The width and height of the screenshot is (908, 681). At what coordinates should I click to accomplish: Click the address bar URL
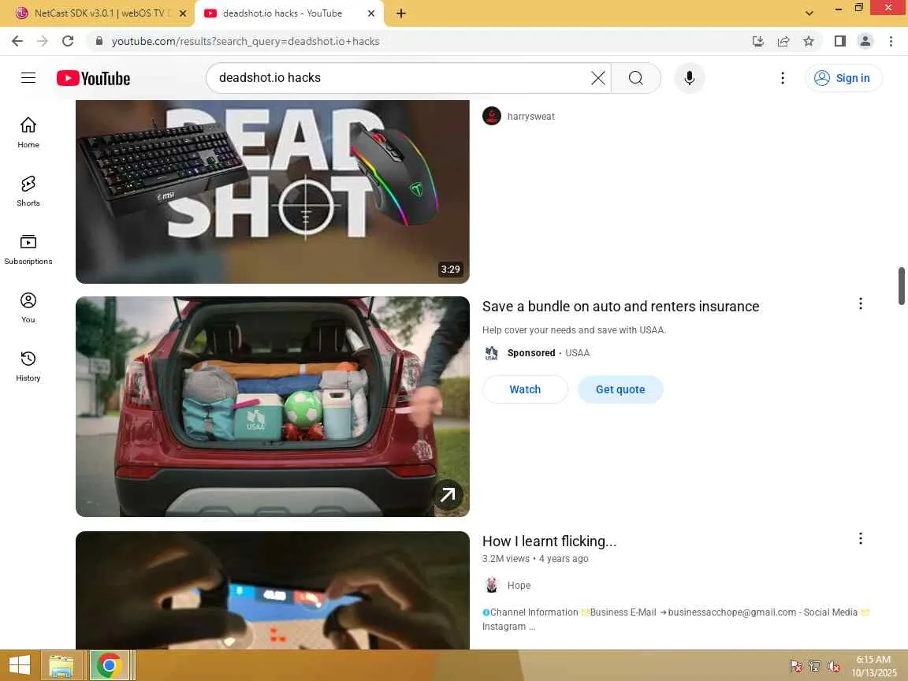pos(246,41)
